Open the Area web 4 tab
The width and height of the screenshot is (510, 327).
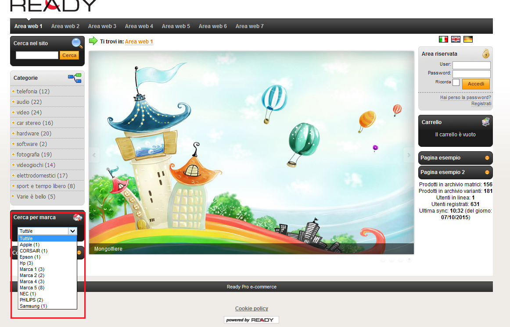pos(139,26)
